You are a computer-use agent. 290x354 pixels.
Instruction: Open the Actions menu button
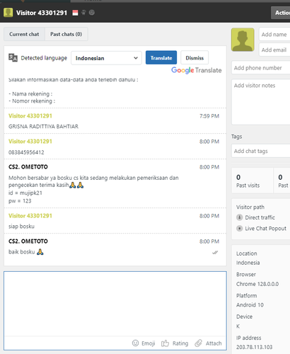[x=281, y=13]
